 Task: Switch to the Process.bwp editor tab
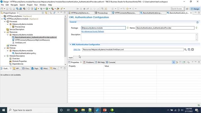click(x=103, y=13)
